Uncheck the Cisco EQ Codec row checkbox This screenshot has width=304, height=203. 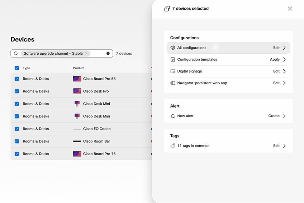tap(17, 129)
